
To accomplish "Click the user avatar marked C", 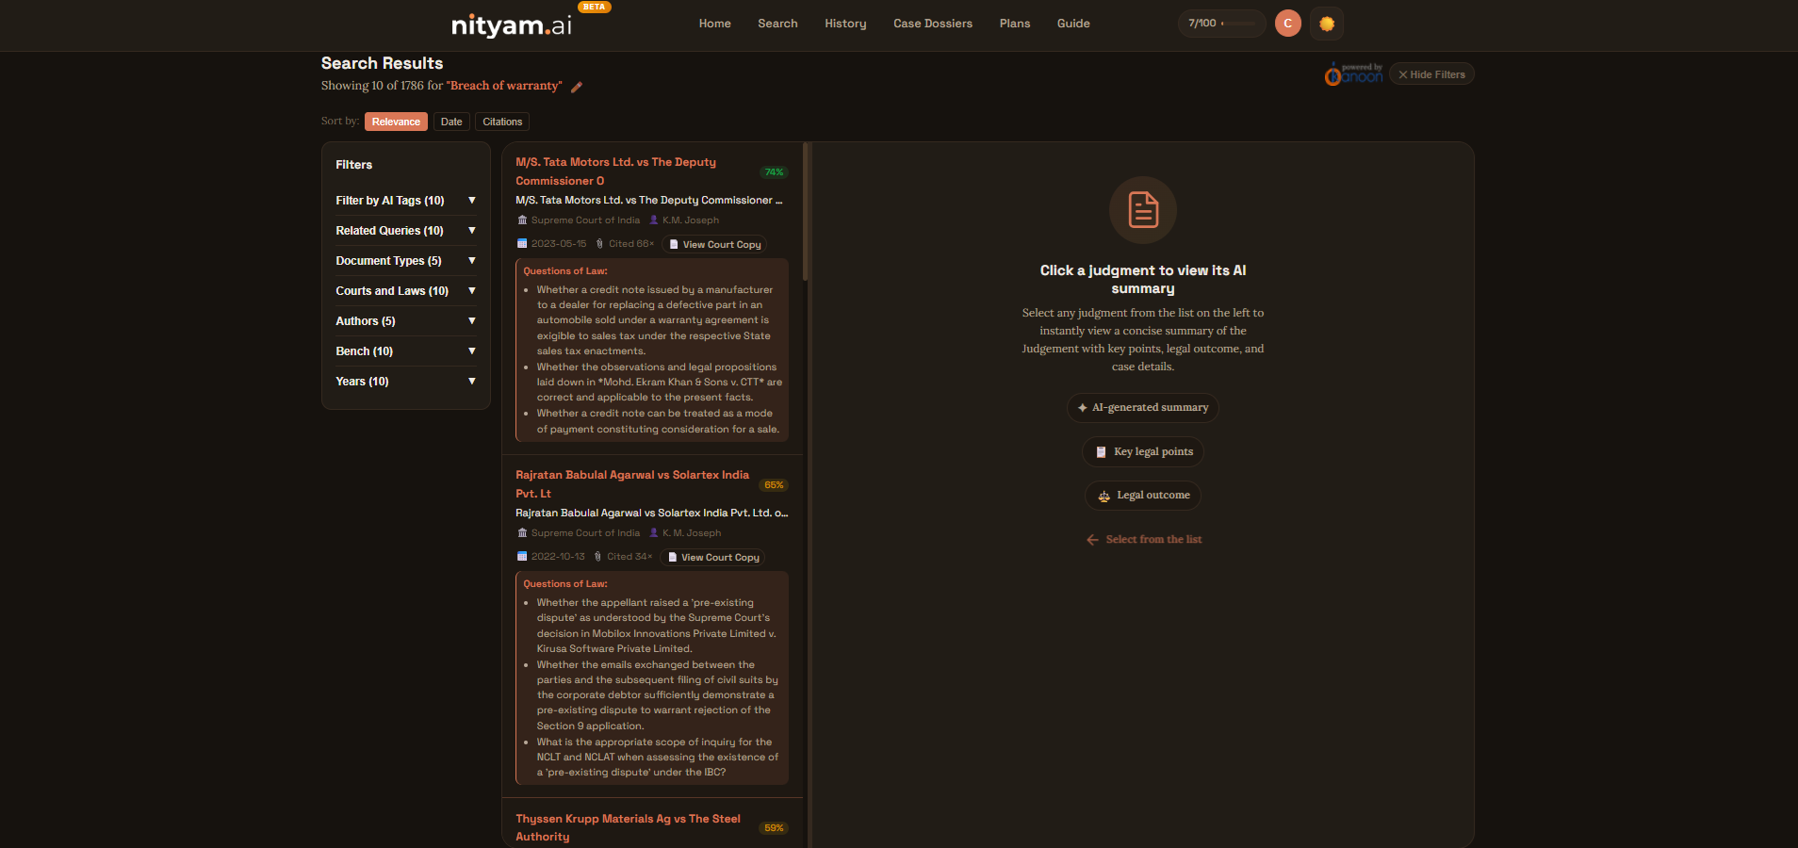I will pyautogui.click(x=1287, y=24).
